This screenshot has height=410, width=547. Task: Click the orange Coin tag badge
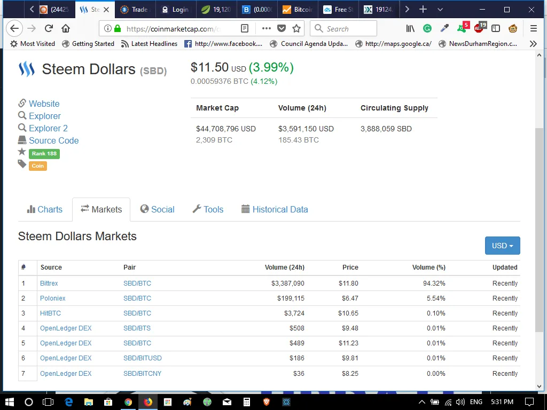38,166
